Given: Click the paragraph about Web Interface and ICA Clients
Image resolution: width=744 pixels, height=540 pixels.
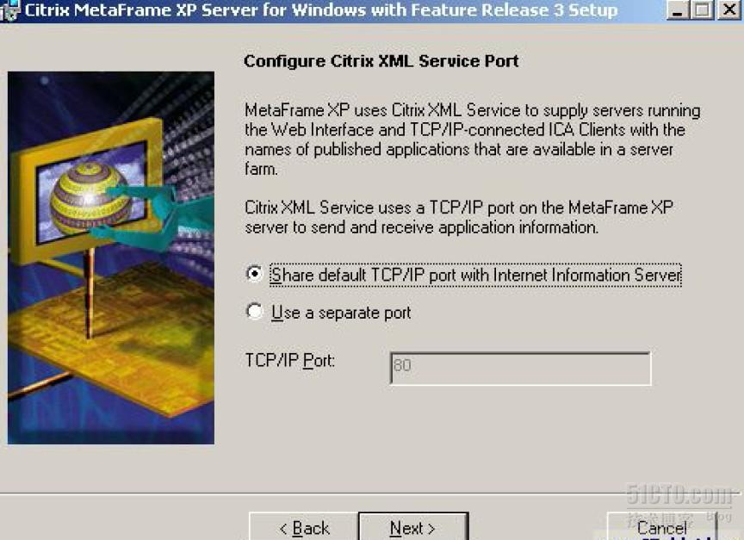Looking at the screenshot, I should 472,140.
